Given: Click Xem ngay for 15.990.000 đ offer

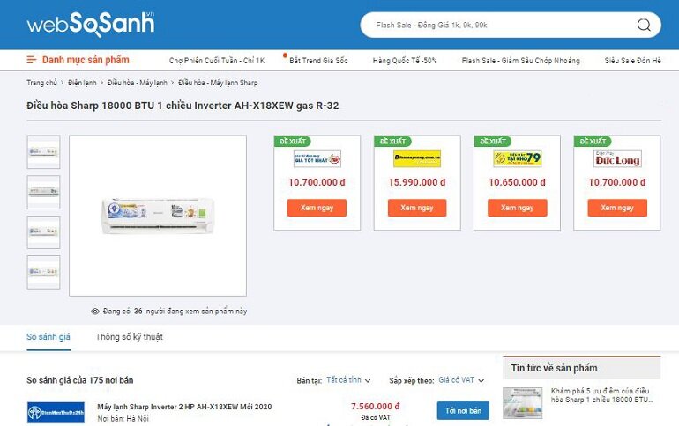Looking at the screenshot, I should tap(417, 208).
